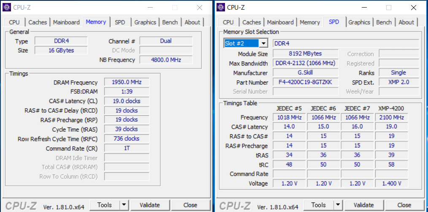Switch to Mainboard tab in right window
The height and width of the screenshot is (212, 428).
280,22
